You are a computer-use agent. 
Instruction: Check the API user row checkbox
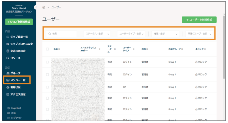pos(47,87)
